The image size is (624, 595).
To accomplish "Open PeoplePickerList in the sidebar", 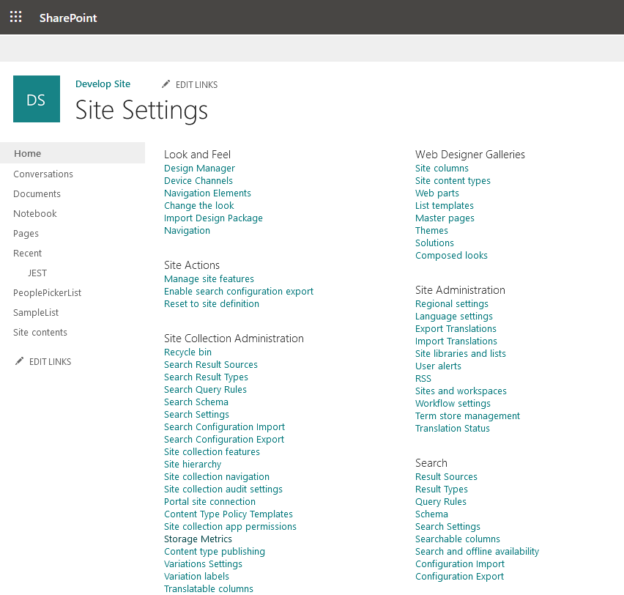I will [47, 292].
